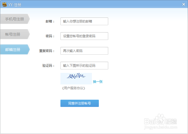The height and width of the screenshot is (134, 188).
Task: Switch to 帐号注册 tab
Action: click(15, 34)
